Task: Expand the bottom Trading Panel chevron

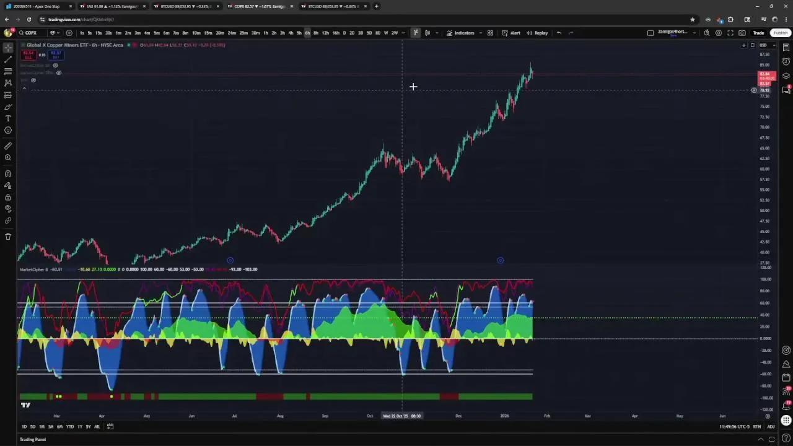Action: [761, 439]
